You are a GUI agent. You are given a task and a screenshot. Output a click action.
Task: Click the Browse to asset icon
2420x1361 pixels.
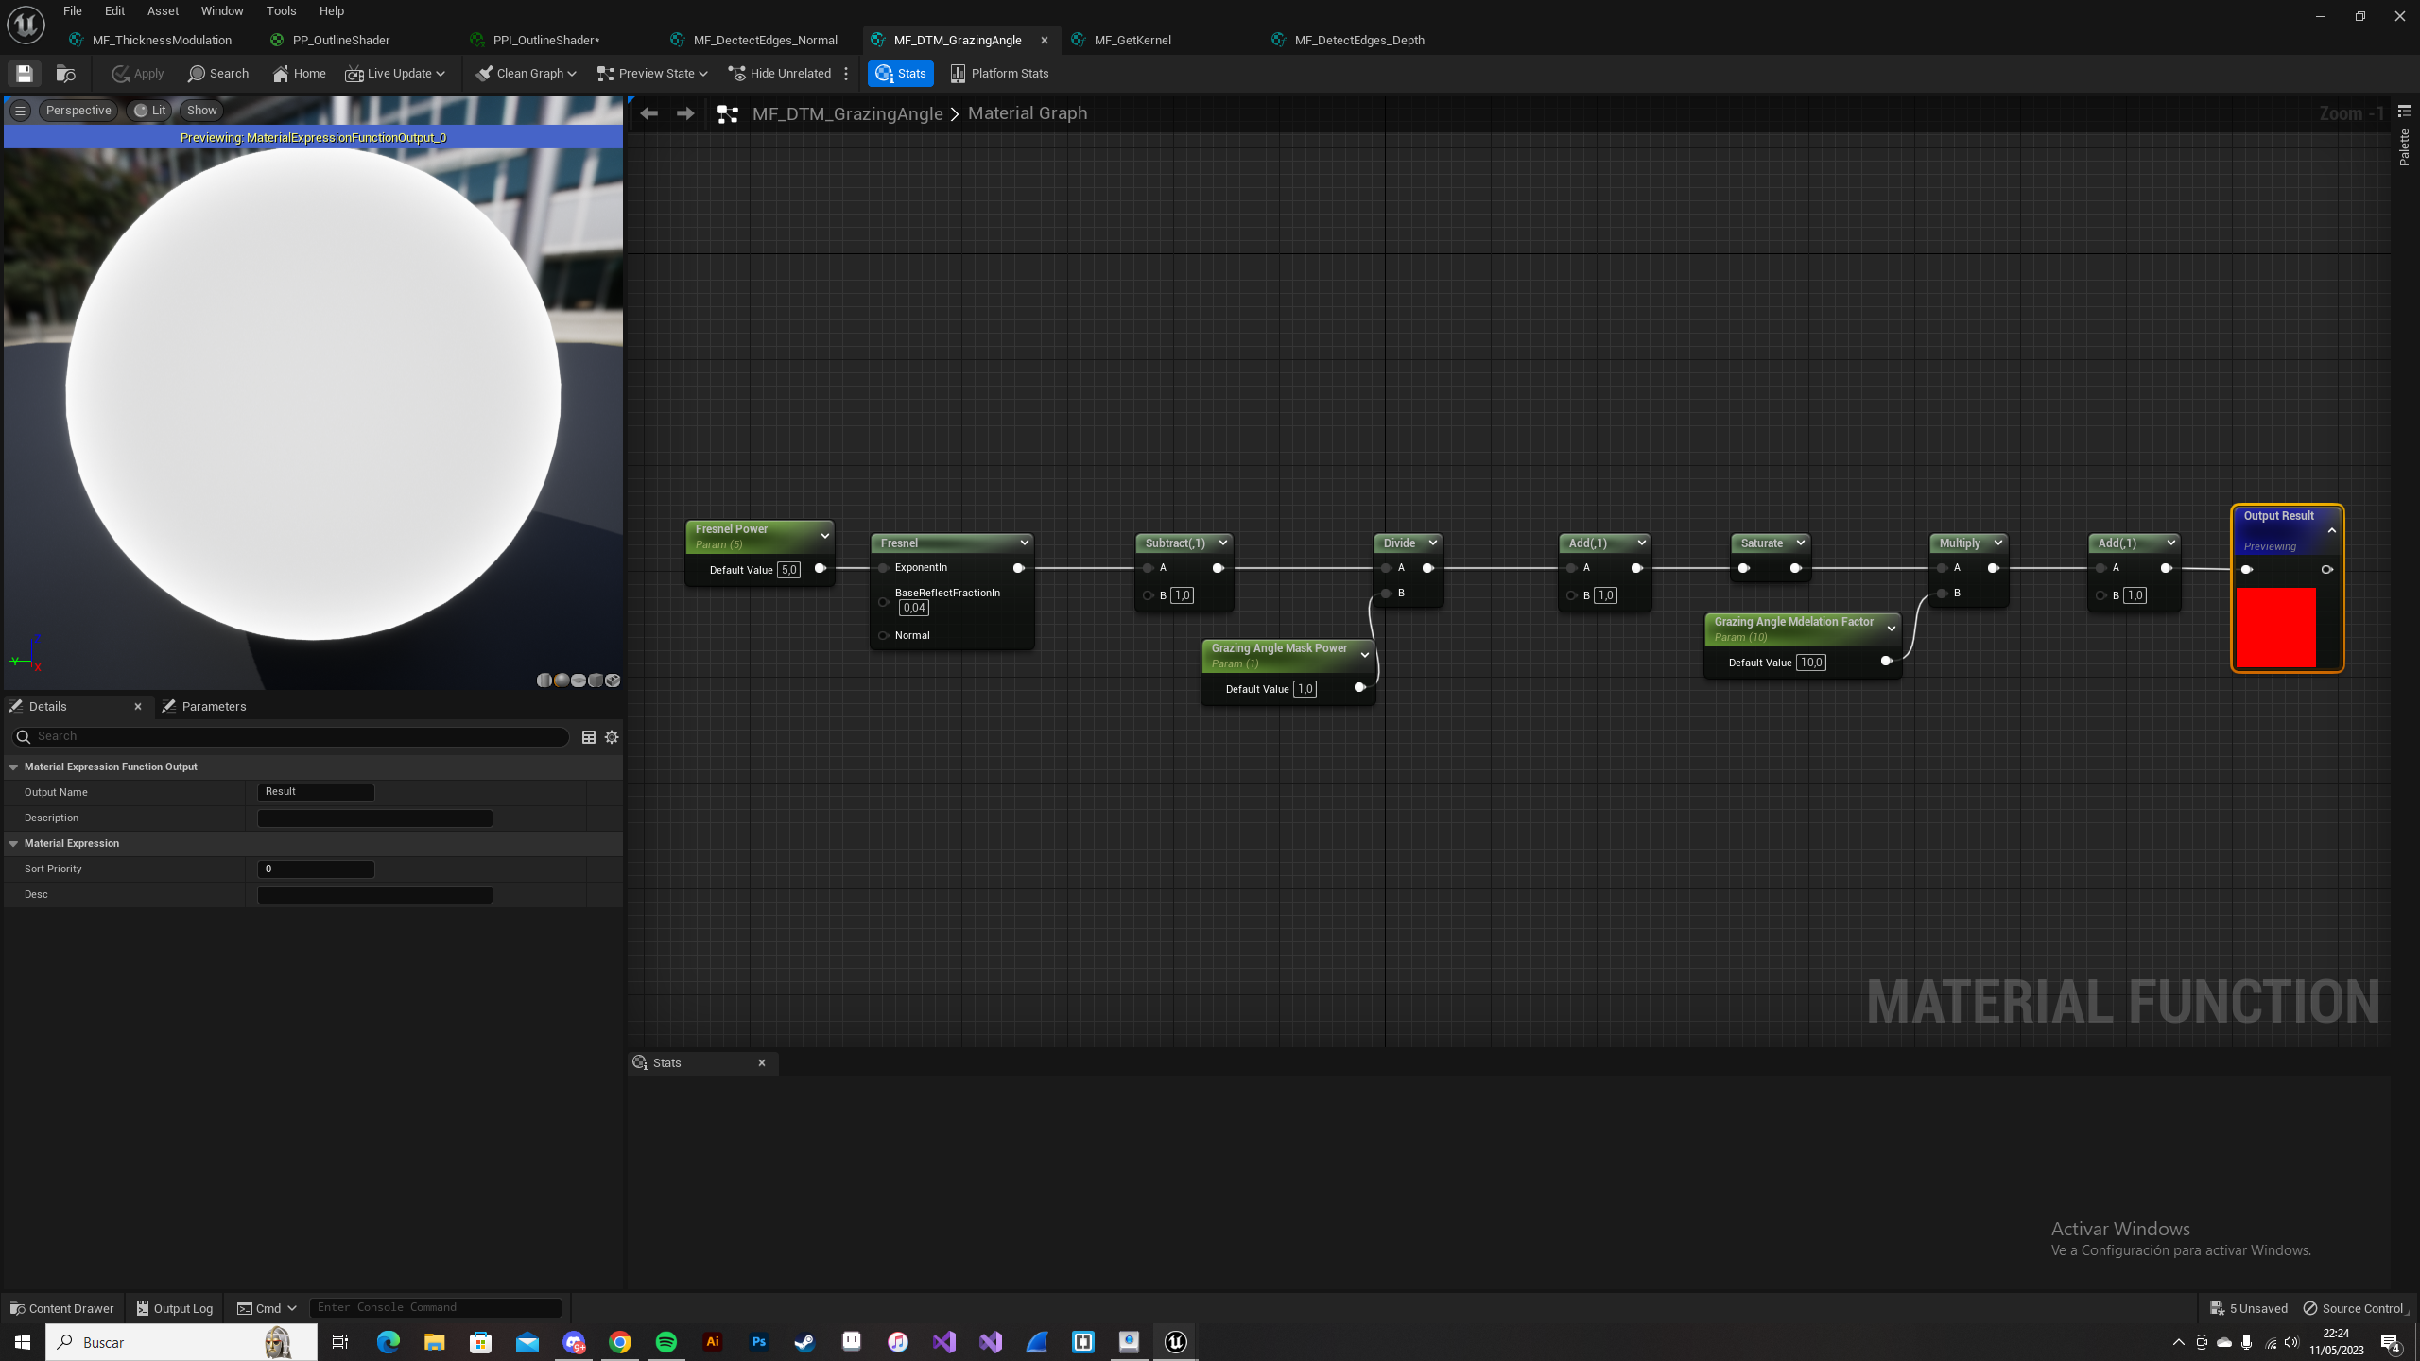[x=66, y=74]
